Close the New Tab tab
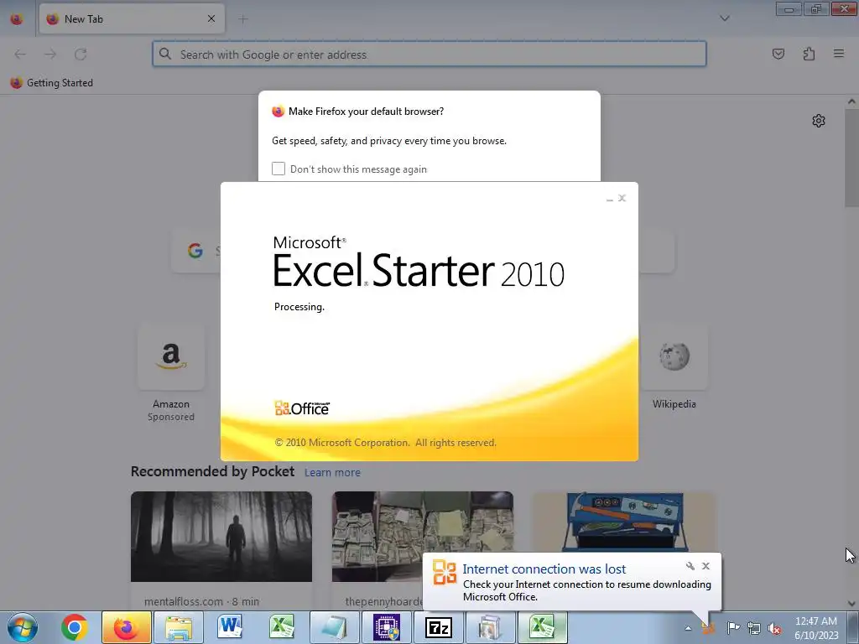 [x=211, y=18]
